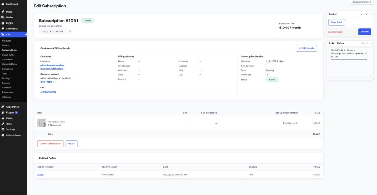Click the product thumbnail image
This screenshot has height=195, width=377.
click(41, 123)
